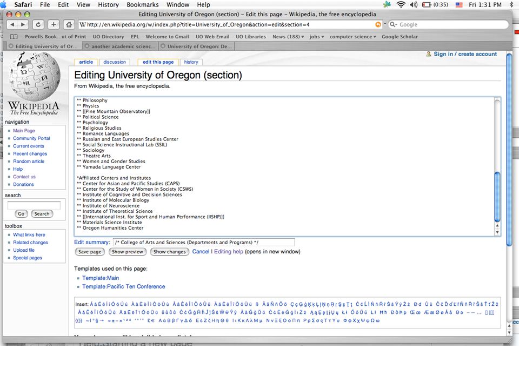Open the Recent changes link
Viewport: 519px width, 389px height.
click(x=30, y=154)
